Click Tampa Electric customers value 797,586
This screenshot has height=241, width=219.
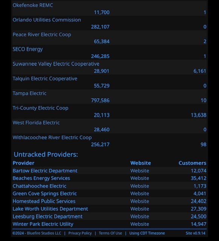(x=100, y=101)
